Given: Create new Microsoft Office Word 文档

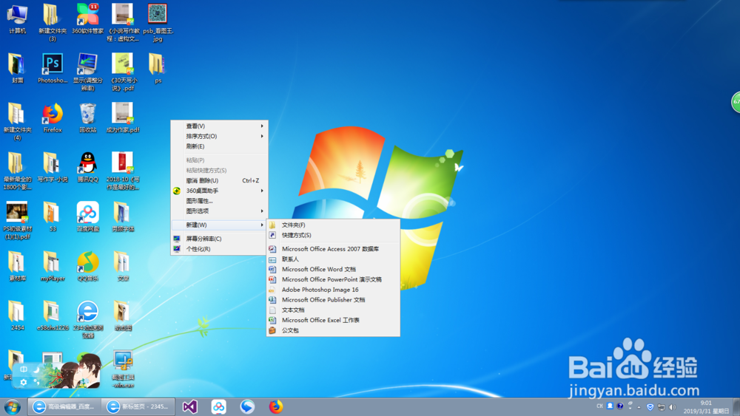Looking at the screenshot, I should 333,270.
